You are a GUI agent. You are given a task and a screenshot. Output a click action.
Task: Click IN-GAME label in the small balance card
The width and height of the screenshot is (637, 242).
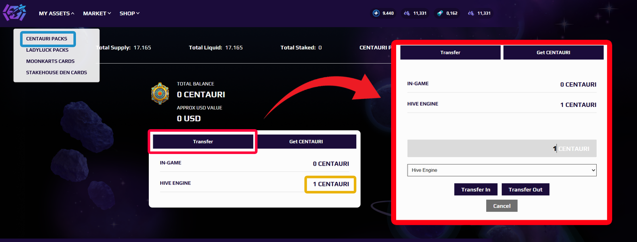tap(171, 162)
